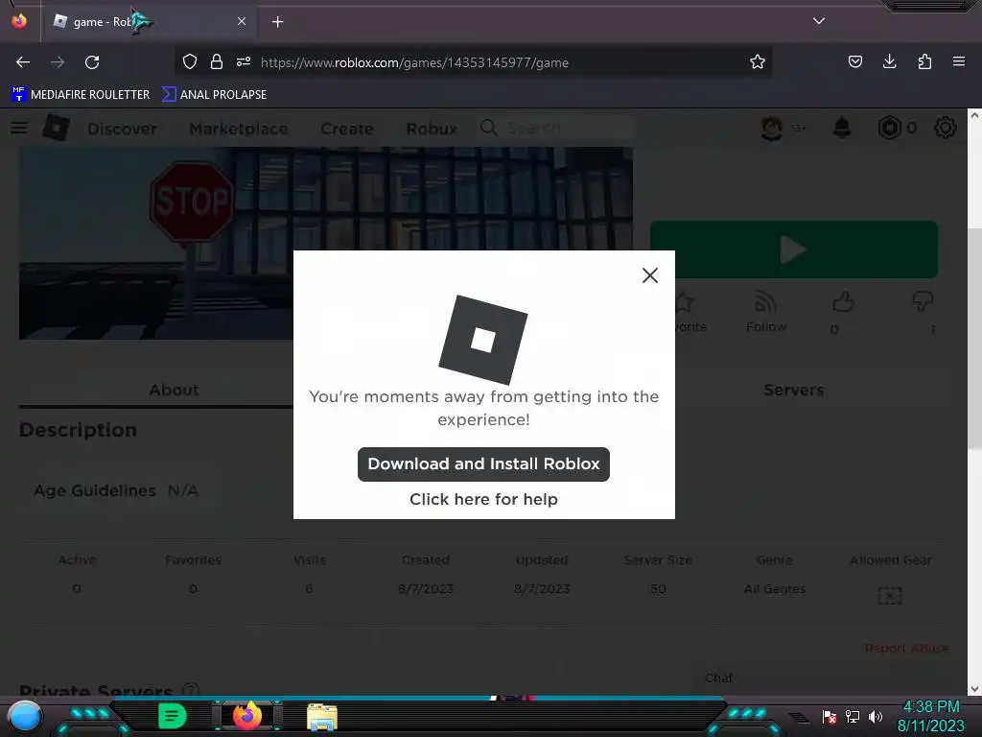Click the green Play button
The image size is (982, 737).
pos(793,250)
